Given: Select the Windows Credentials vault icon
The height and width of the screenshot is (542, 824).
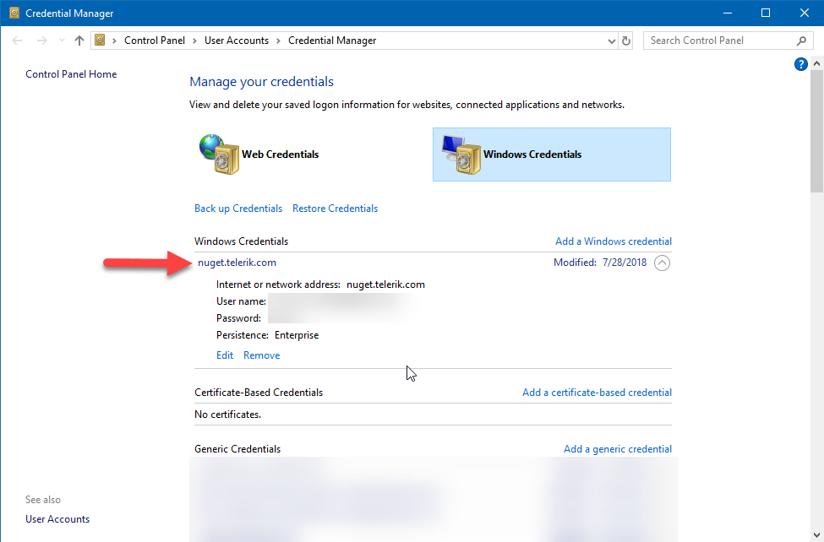Looking at the screenshot, I should [462, 154].
